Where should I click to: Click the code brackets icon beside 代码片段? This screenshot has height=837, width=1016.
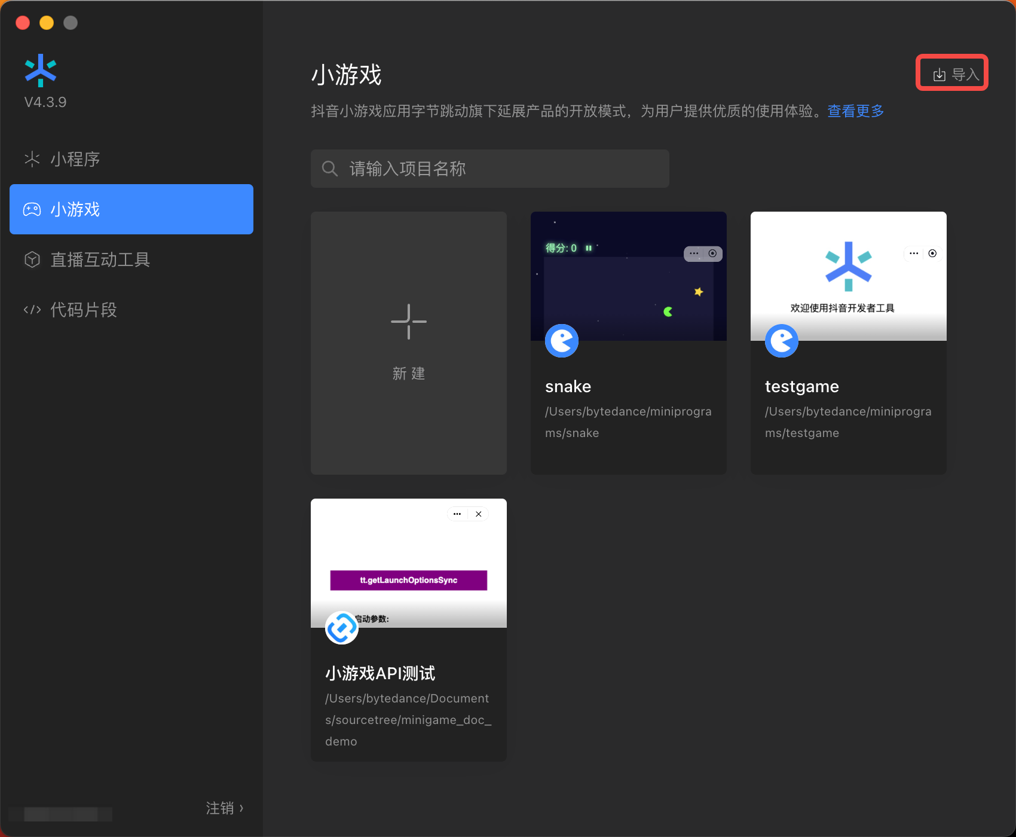(32, 310)
